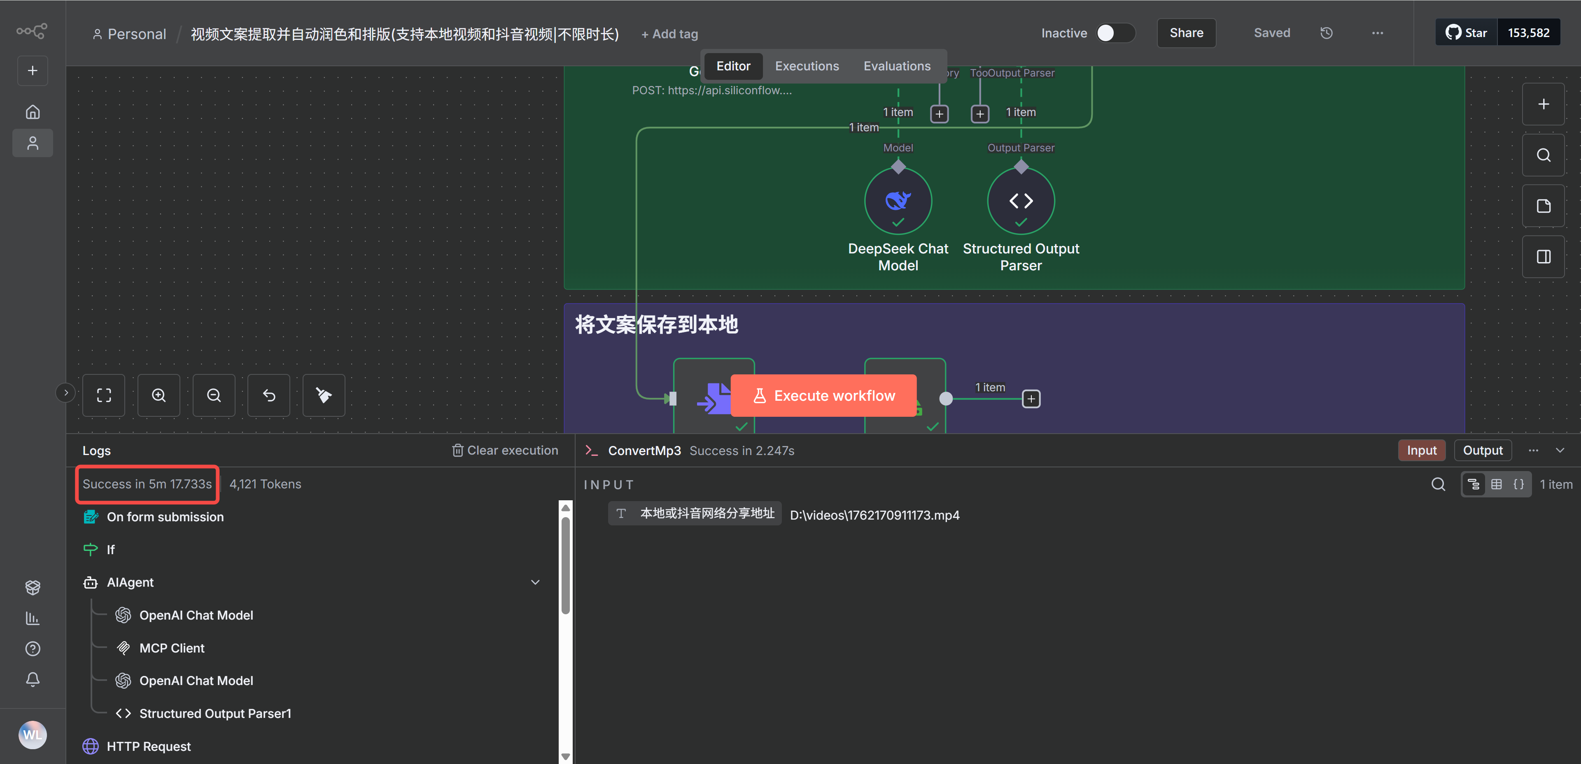Viewport: 1581px width, 764px height.
Task: Collapse the logs panel with chevron
Action: (x=1560, y=451)
